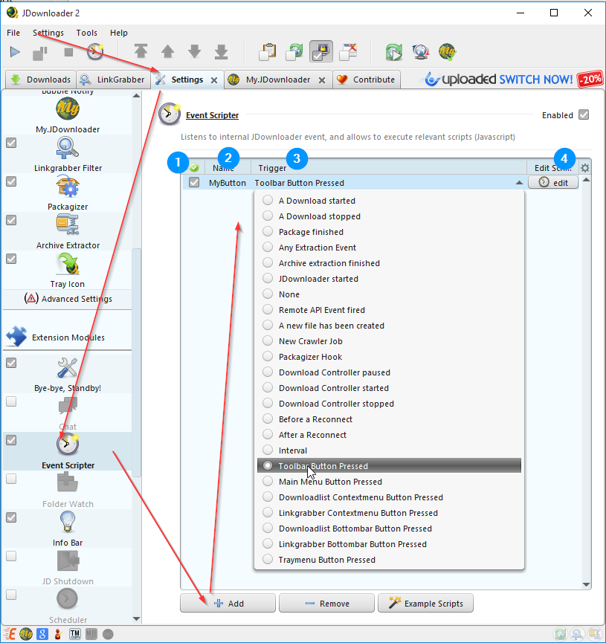606x643 pixels.
Task: Pause downloads using the toolbar pause icon
Action: pos(40,53)
